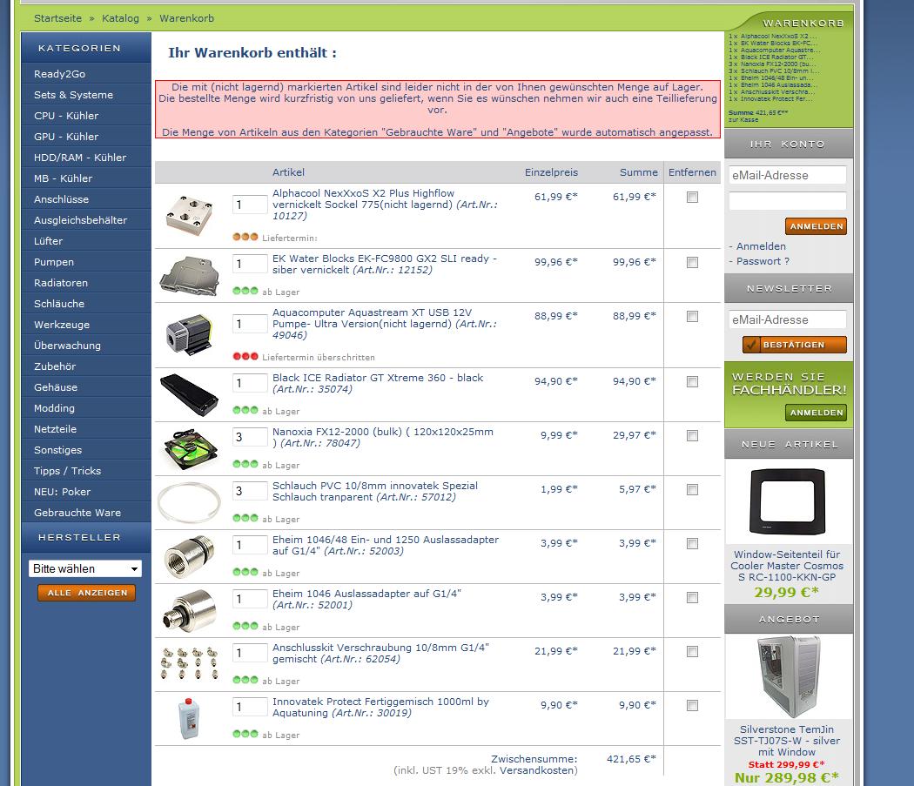Click the orange Liefertermin status dots for Alphacool
Image resolution: width=914 pixels, height=786 pixels.
245,237
